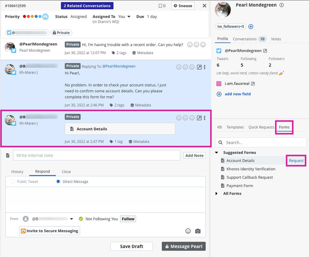
Task: Open the Notes tab
Action: coord(276,39)
